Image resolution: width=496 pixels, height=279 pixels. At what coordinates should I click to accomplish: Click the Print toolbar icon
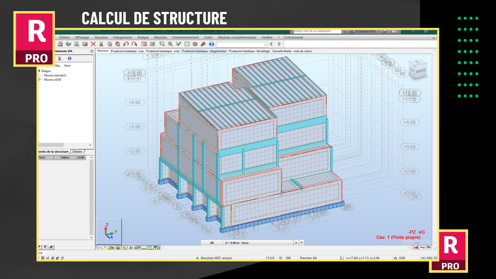[x=60, y=44]
